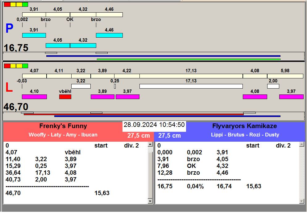
Task: Click the red vběhl bar in lane L
Action: click(65, 97)
